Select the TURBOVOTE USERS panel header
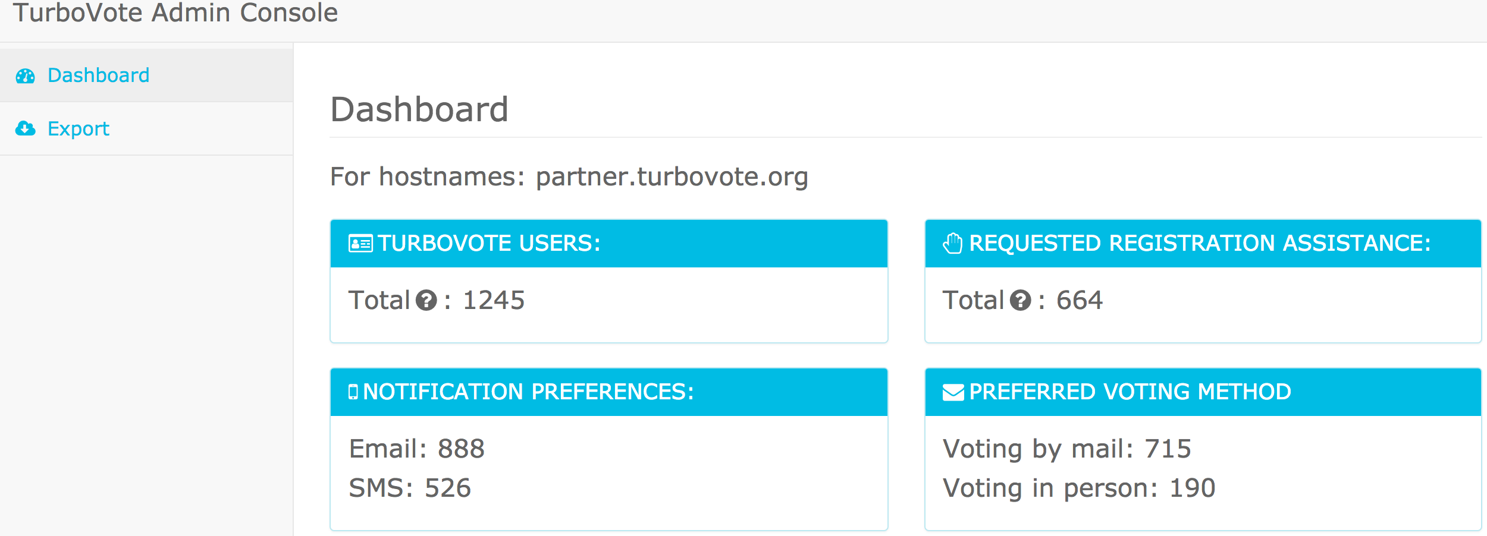Image resolution: width=1487 pixels, height=536 pixels. pos(609,244)
